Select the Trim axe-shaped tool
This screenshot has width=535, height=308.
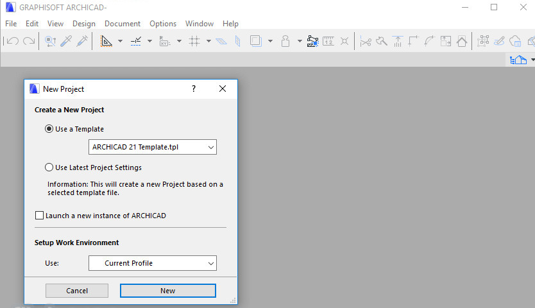coord(382,41)
